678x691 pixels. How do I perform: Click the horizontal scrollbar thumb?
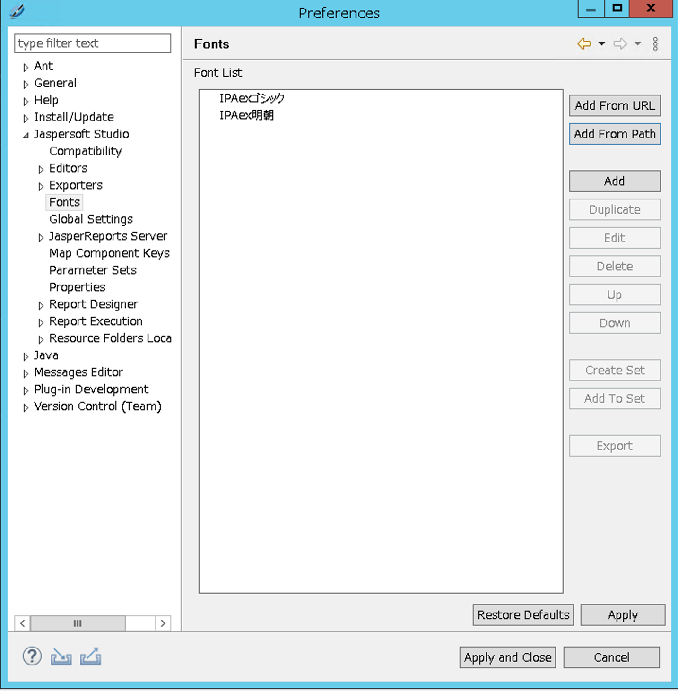coord(78,623)
